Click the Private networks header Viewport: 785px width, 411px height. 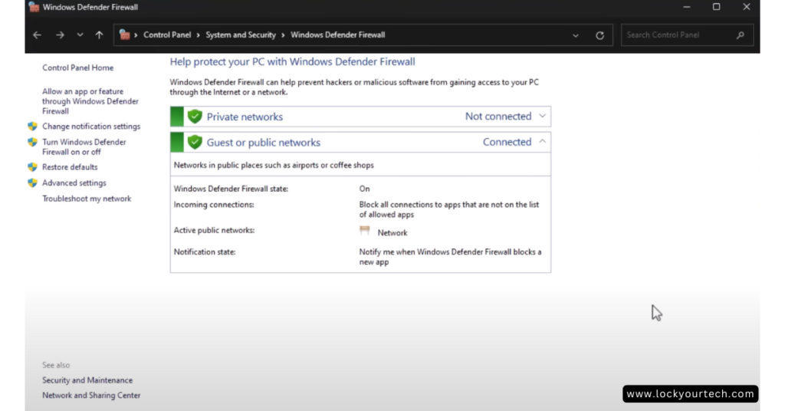click(x=360, y=117)
